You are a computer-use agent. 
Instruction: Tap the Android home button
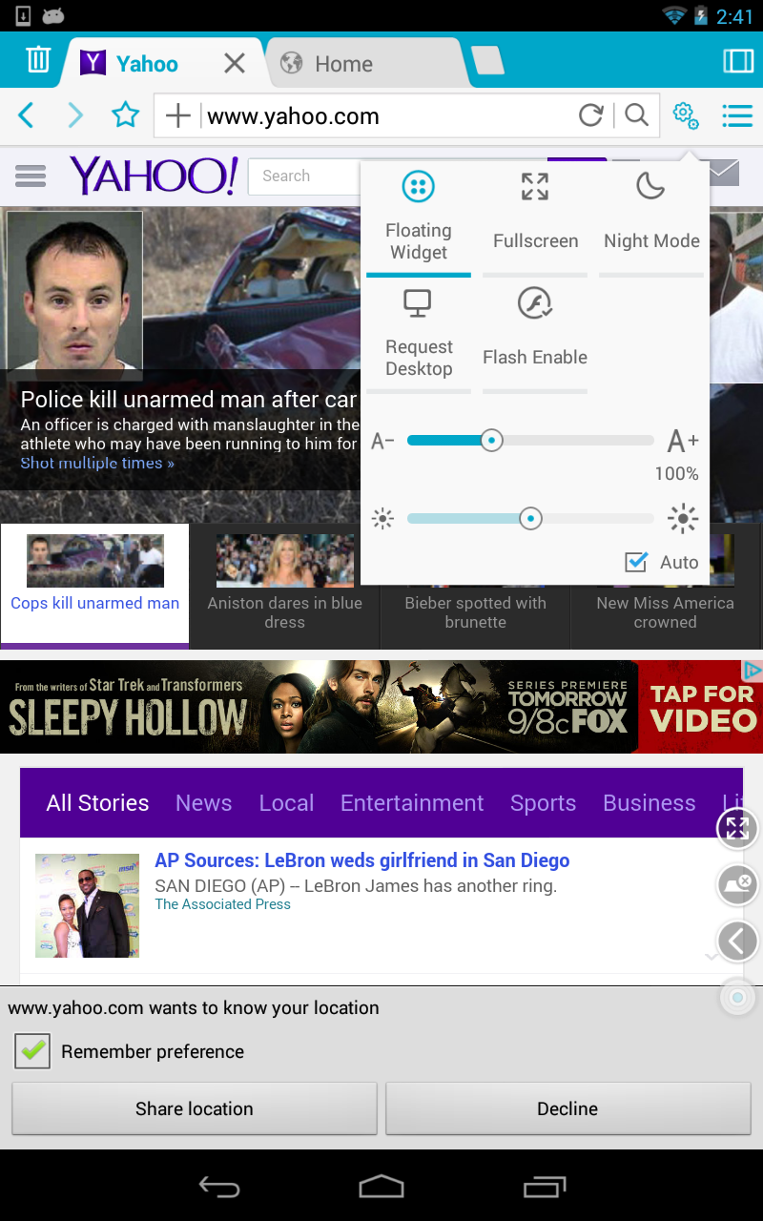click(381, 1186)
